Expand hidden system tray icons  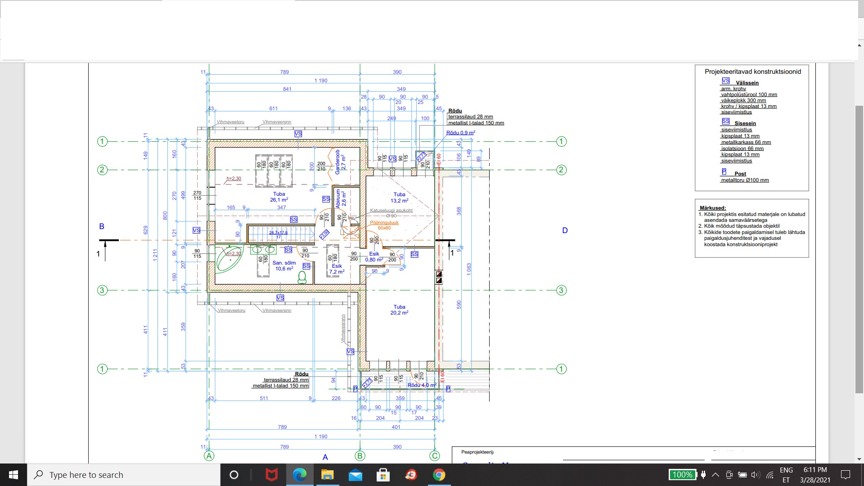click(x=715, y=475)
